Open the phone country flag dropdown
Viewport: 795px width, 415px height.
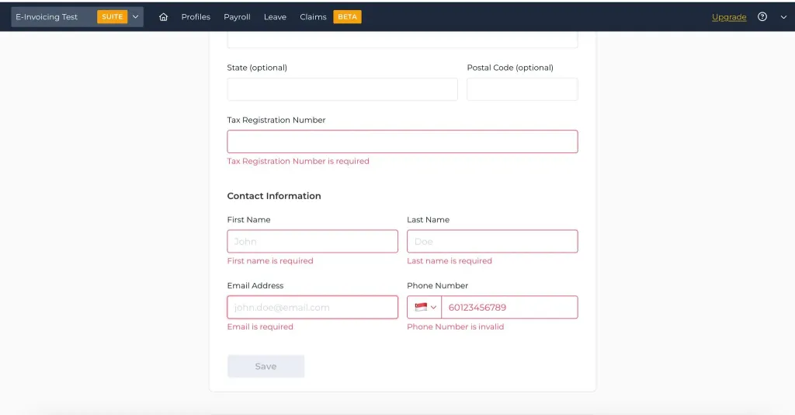[x=425, y=307]
